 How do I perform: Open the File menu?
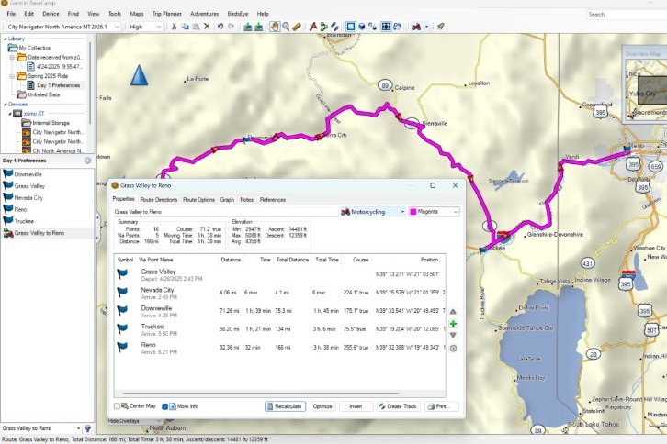point(11,14)
